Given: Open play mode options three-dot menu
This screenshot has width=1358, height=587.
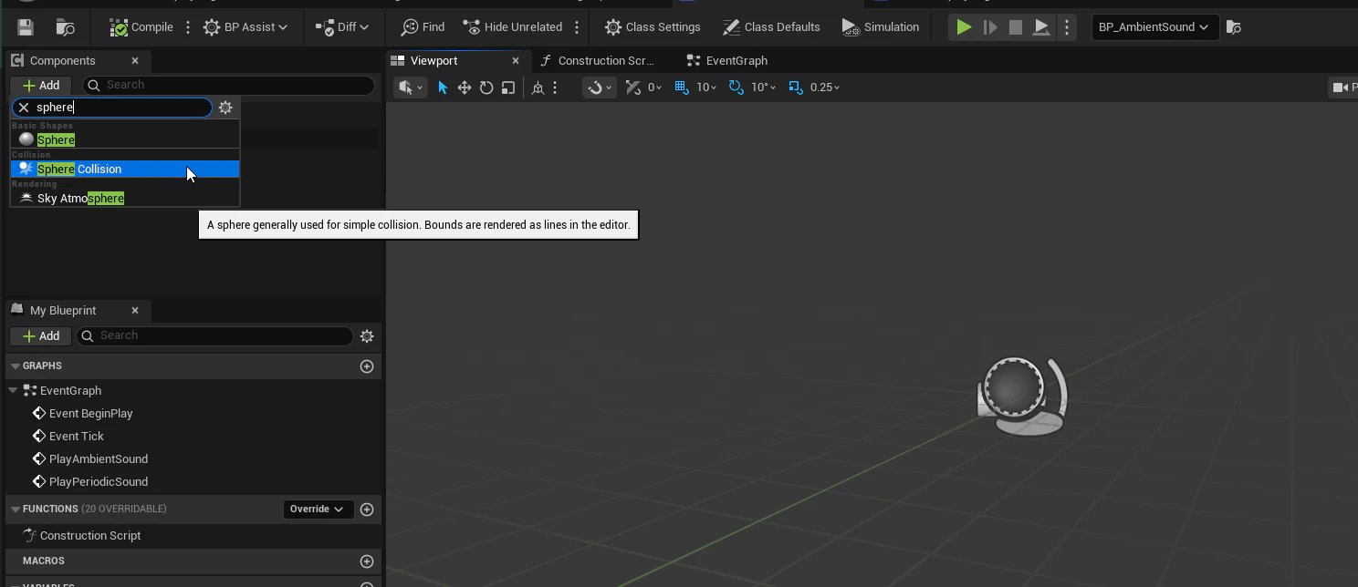Looking at the screenshot, I should click(x=1066, y=27).
